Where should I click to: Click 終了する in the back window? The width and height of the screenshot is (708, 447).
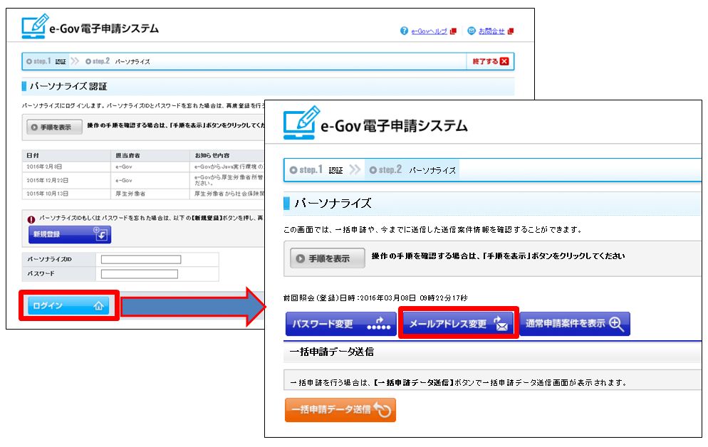pyautogui.click(x=490, y=61)
